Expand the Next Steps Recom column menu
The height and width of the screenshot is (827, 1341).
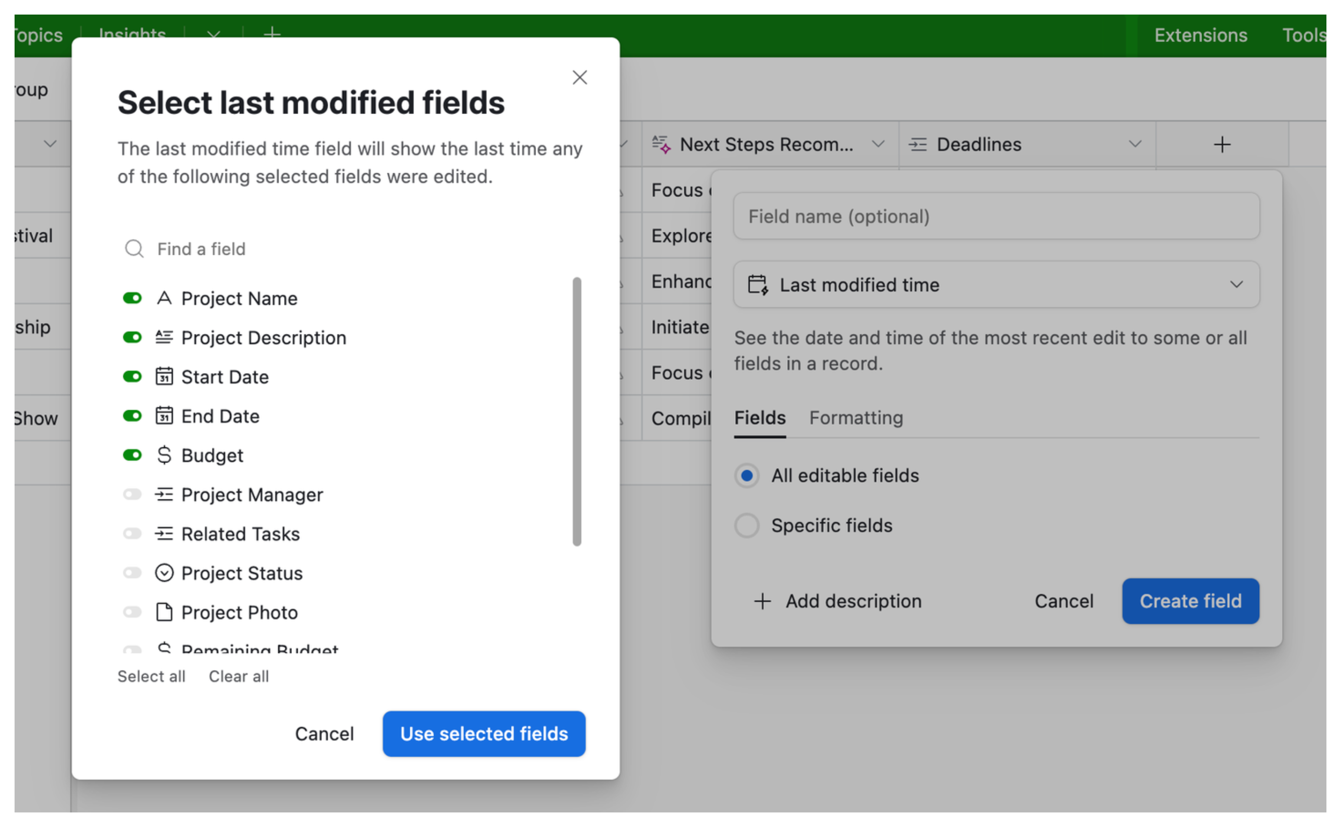(879, 144)
